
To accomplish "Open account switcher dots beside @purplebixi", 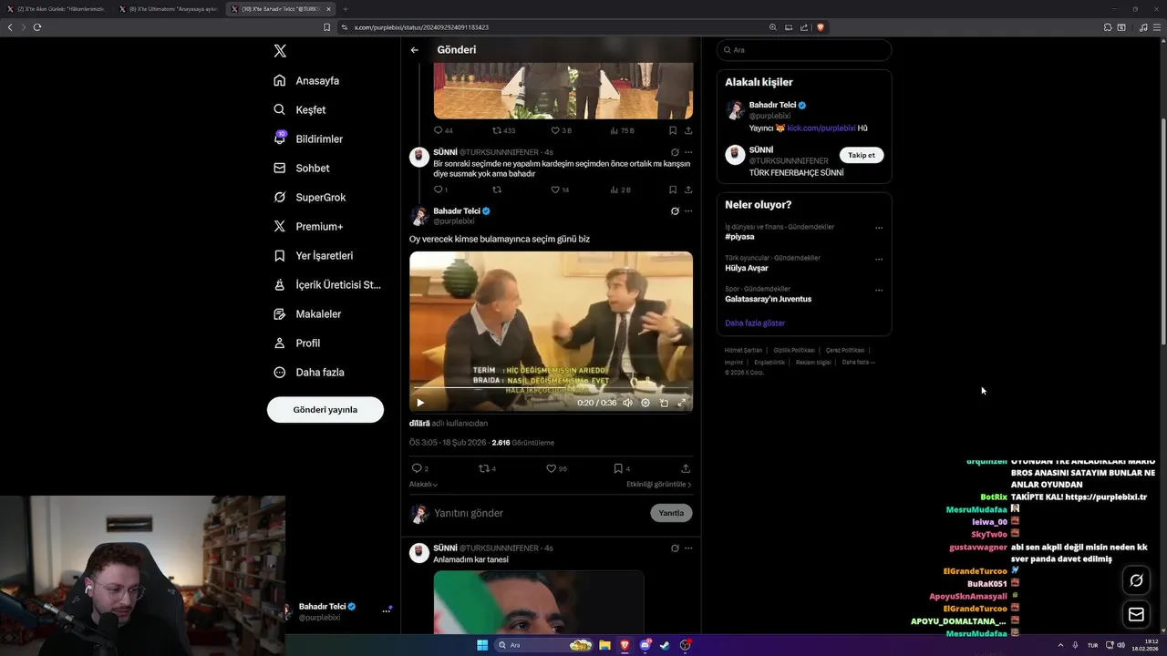I will click(x=387, y=610).
